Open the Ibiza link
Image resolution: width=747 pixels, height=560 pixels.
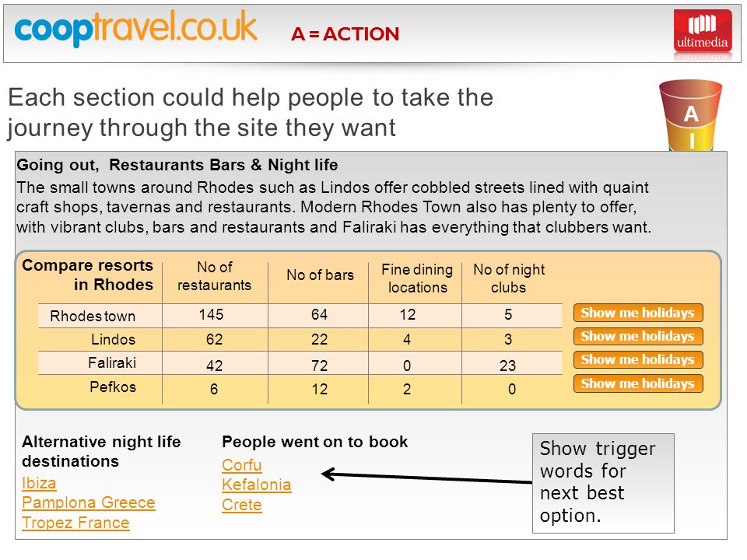click(39, 483)
